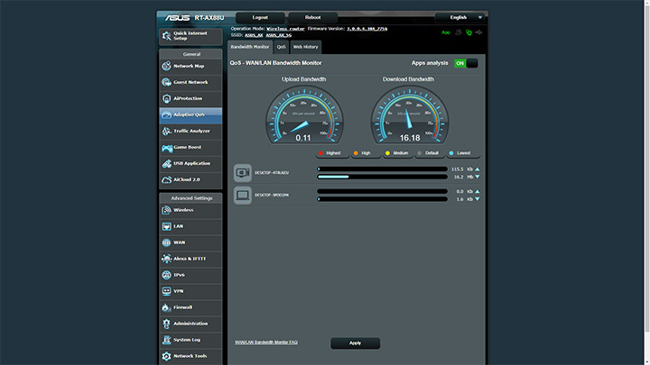Image resolution: width=650 pixels, height=365 pixels.
Task: Open AiCloud 2.0 settings
Action: [x=190, y=179]
